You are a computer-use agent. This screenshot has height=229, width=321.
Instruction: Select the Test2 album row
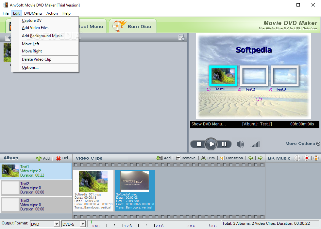(36, 188)
